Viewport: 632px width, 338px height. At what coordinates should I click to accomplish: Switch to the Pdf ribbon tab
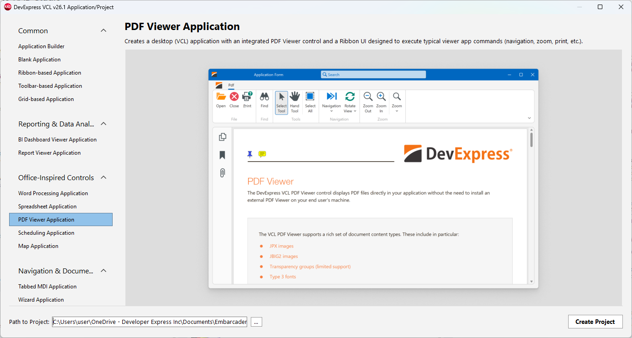click(231, 85)
